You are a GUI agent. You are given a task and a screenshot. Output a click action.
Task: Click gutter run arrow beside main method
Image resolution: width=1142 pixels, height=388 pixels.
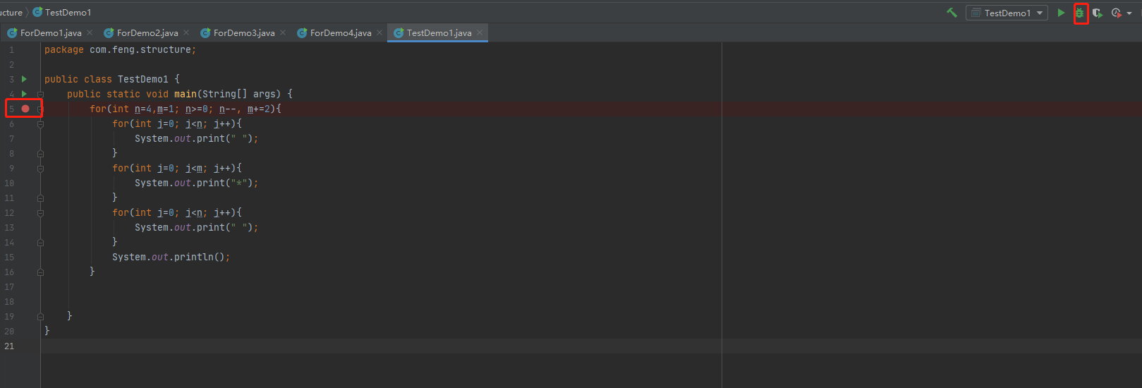point(25,94)
